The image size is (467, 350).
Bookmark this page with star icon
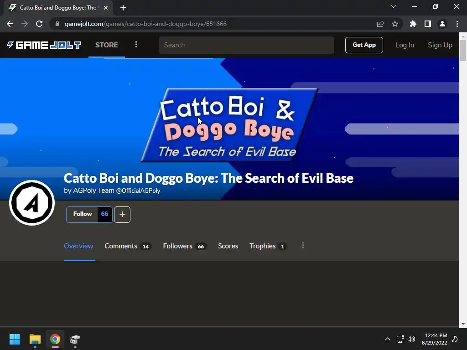point(395,24)
